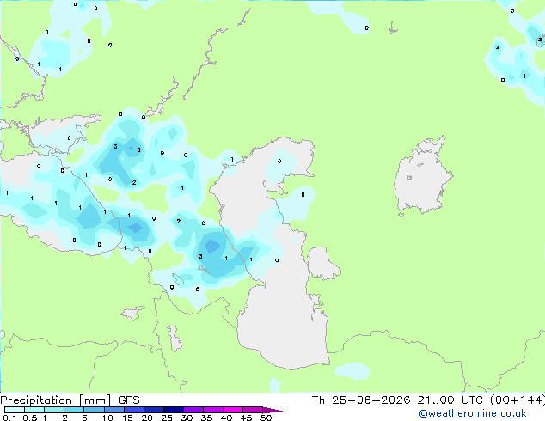545x421 pixels.
Task: Click the "21..00 UTC" time text
Action: 450,400
